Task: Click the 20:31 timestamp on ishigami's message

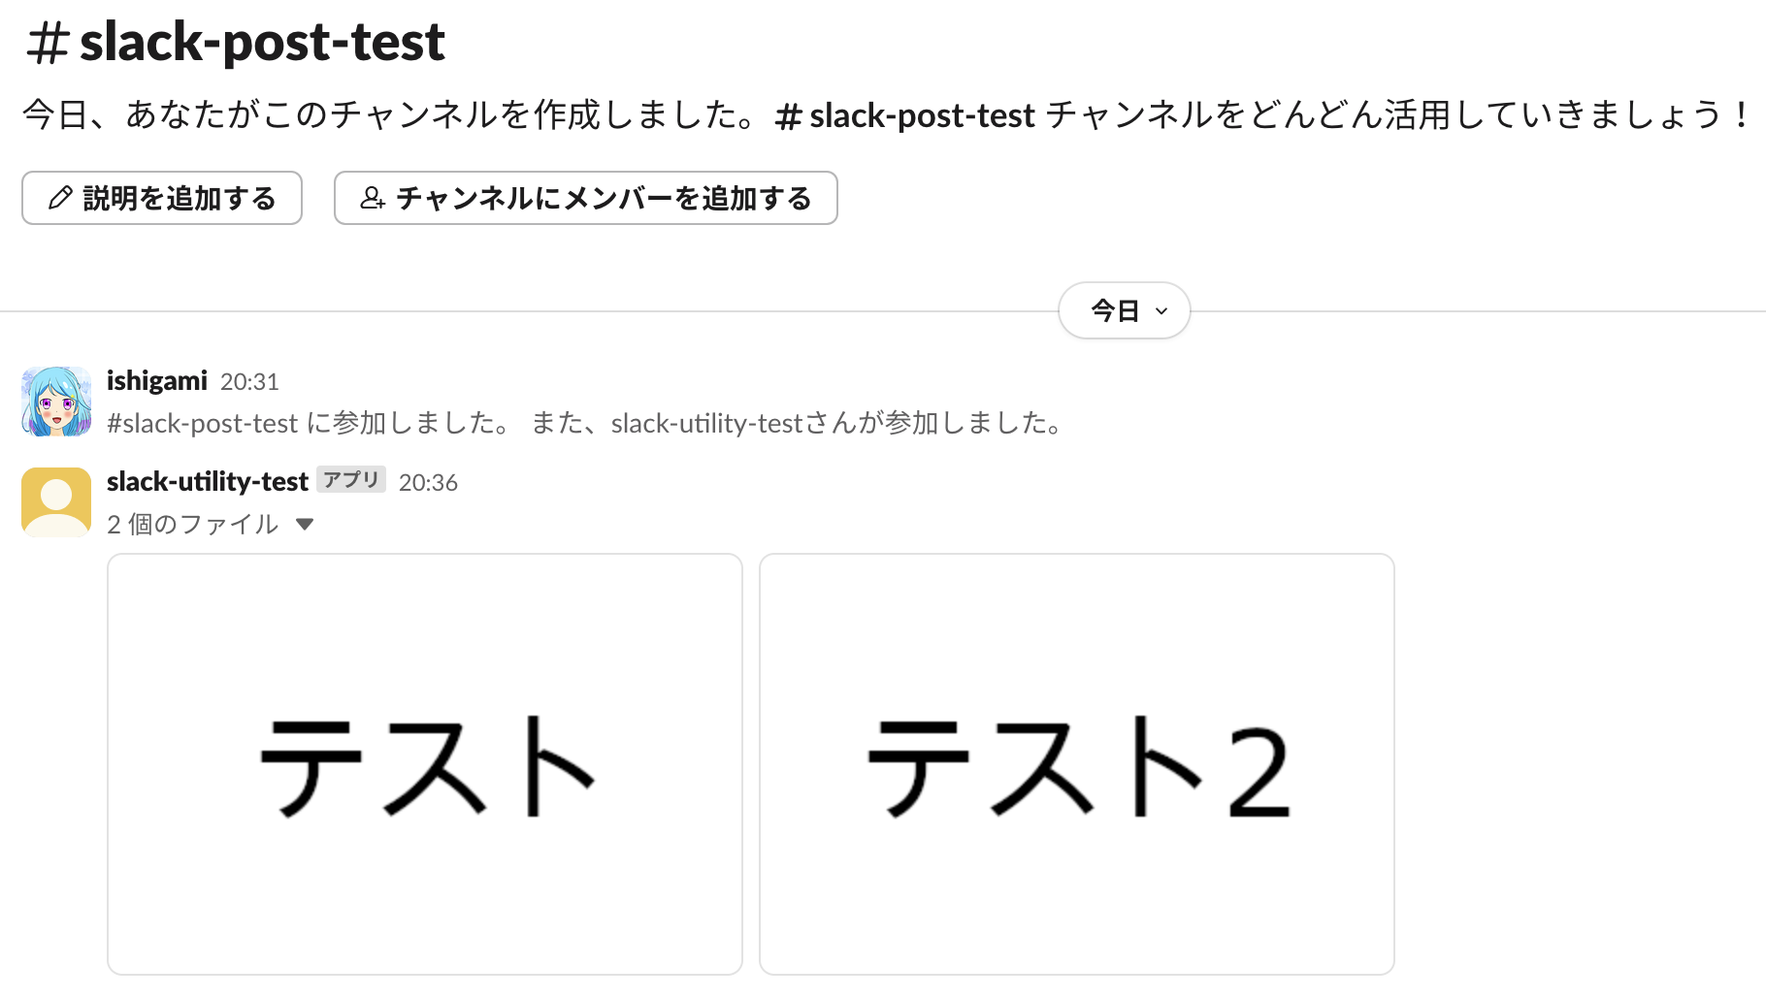Action: tap(249, 381)
